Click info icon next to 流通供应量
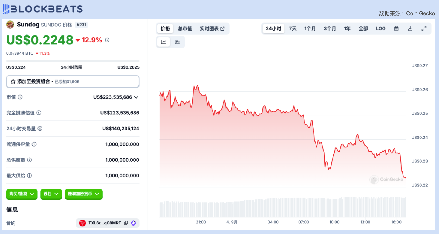The width and height of the screenshot is (439, 234). pyautogui.click(x=34, y=144)
